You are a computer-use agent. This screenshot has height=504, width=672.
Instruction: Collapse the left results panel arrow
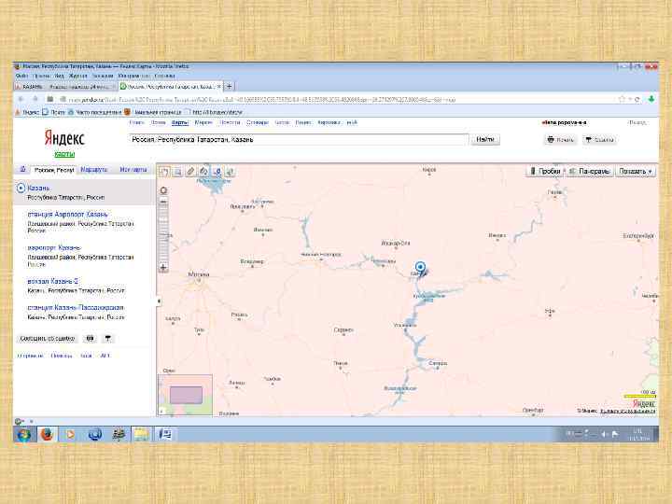click(x=159, y=301)
